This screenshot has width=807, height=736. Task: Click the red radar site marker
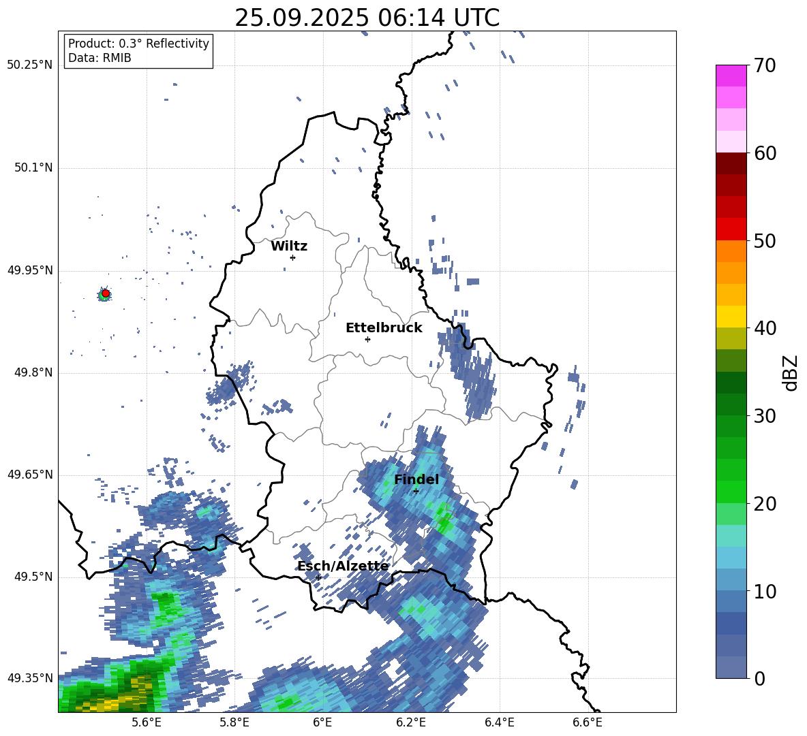(105, 293)
